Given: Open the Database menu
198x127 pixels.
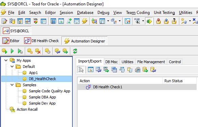Looking at the screenshot, I should pyautogui.click(x=85, y=13).
